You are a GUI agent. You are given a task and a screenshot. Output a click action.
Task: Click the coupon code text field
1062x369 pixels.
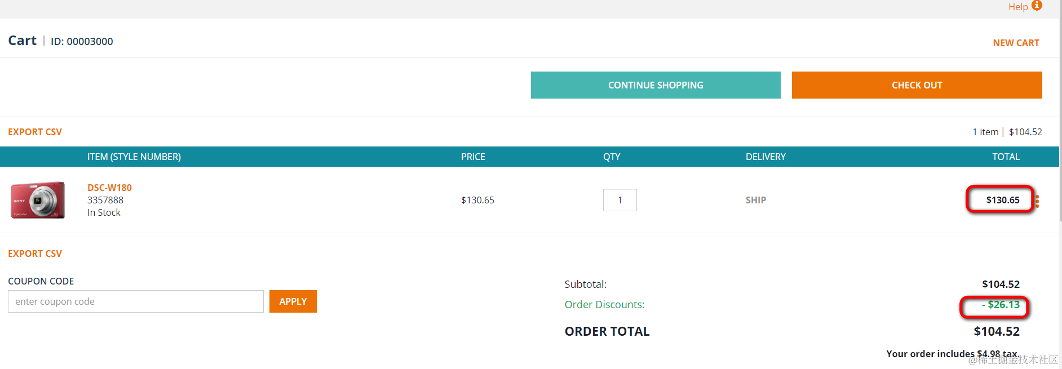136,301
